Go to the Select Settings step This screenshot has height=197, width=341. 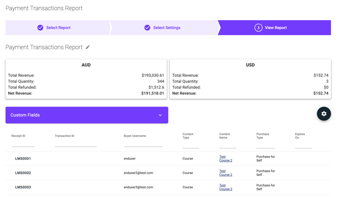165,28
